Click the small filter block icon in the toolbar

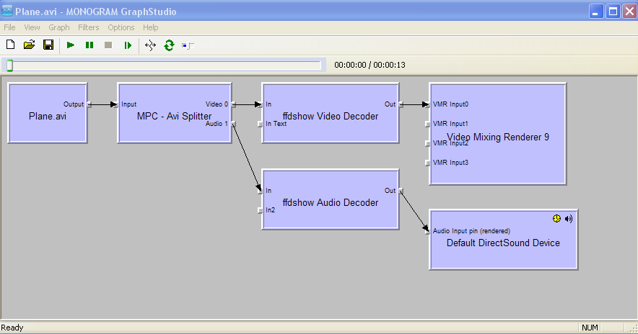(188, 45)
